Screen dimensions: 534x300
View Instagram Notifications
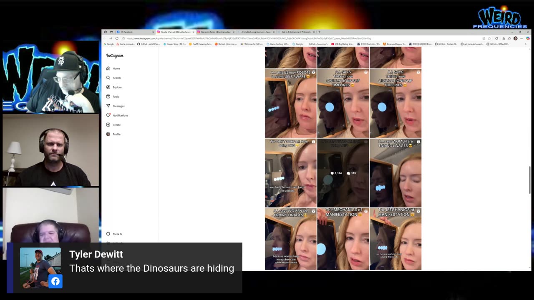pos(117,115)
